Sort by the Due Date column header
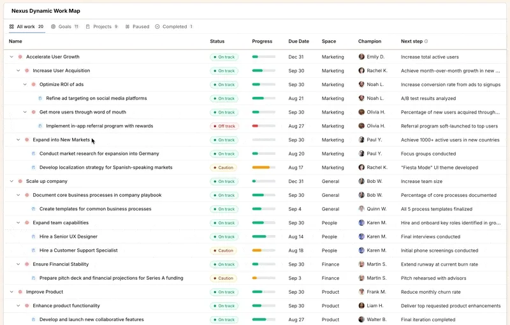This screenshot has height=325, width=510. tap(298, 41)
